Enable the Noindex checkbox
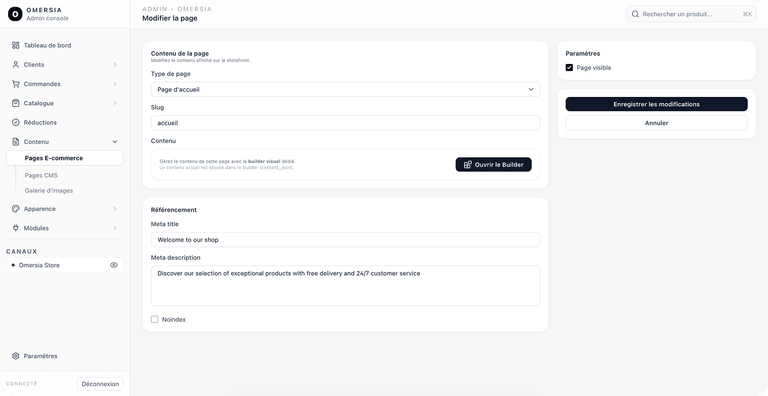The height and width of the screenshot is (396, 768). (155, 319)
